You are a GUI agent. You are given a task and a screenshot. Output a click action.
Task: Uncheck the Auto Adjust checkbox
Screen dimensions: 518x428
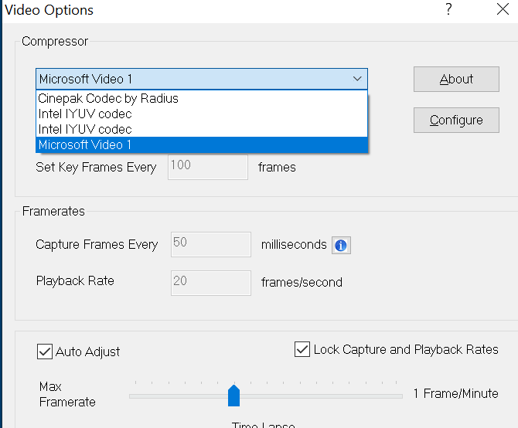pyautogui.click(x=45, y=352)
